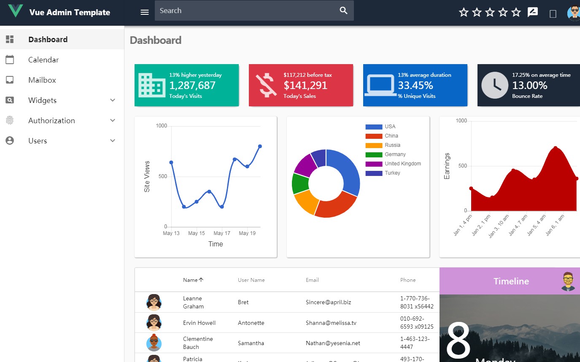Viewport: 580px width, 362px height.
Task: Toggle the first rating star
Action: (464, 12)
